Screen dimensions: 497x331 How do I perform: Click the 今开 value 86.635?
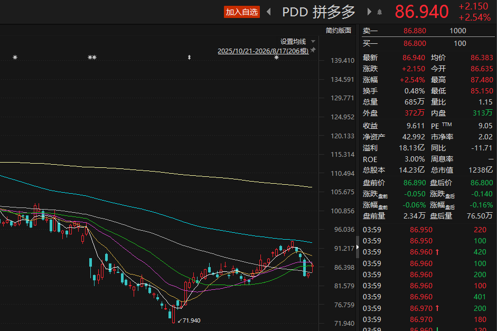pos(482,69)
